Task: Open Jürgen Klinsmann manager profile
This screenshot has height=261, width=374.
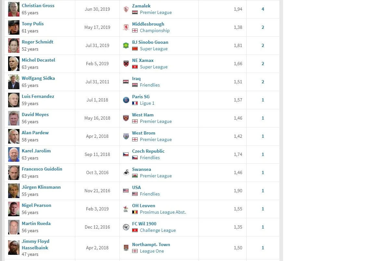Action: [41, 187]
